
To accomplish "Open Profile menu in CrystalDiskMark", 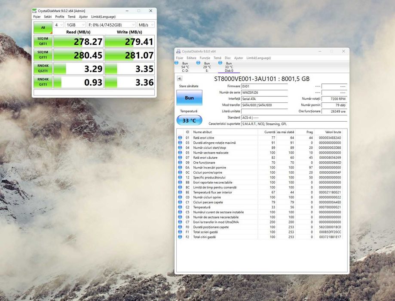I will tap(60, 17).
